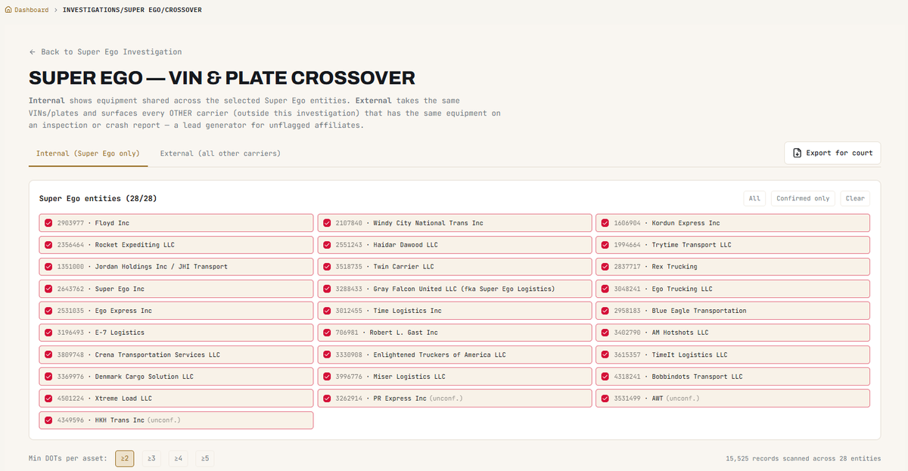Clear the entity selection

855,199
